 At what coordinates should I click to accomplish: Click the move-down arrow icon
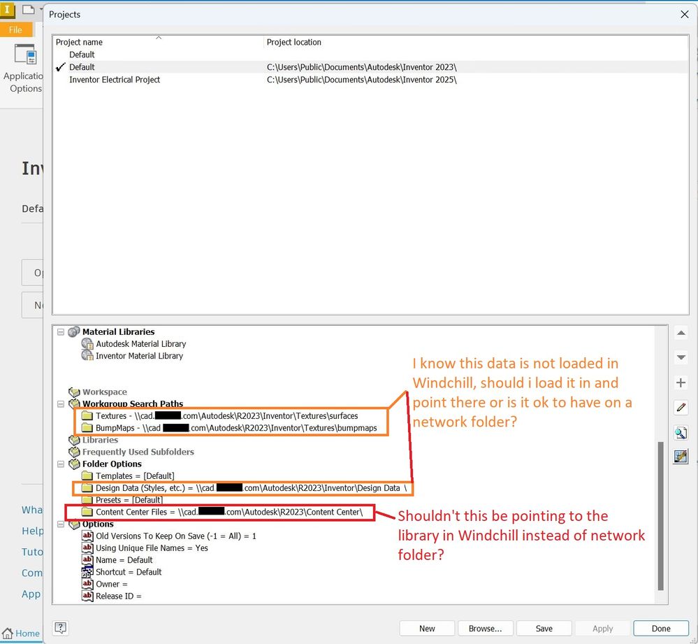pos(681,357)
